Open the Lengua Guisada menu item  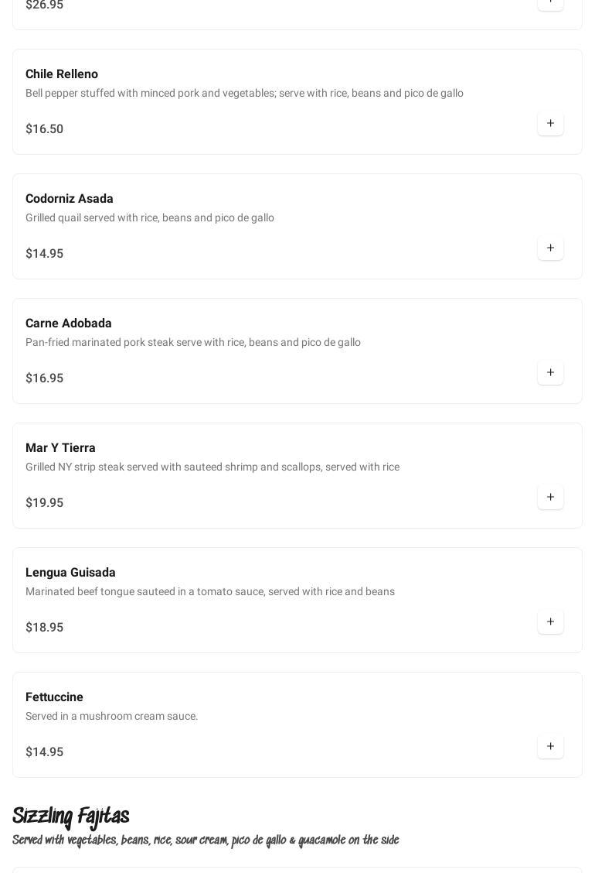pos(70,573)
